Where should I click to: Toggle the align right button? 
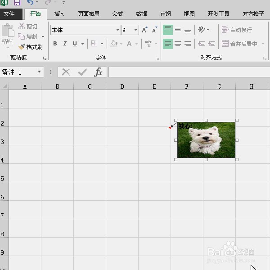188,44
